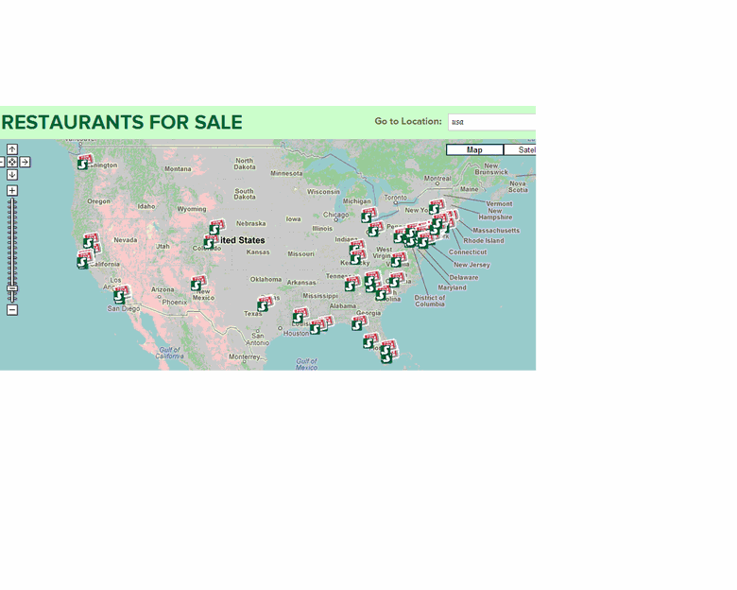The image size is (737, 590).
Task: Pan the map down
Action: click(12, 174)
